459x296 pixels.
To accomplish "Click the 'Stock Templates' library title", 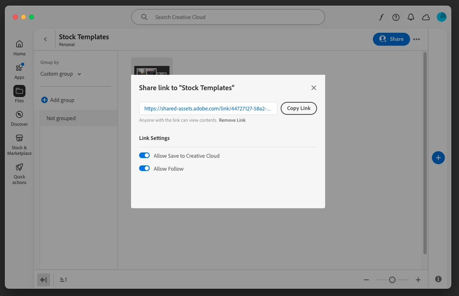I will (84, 37).
